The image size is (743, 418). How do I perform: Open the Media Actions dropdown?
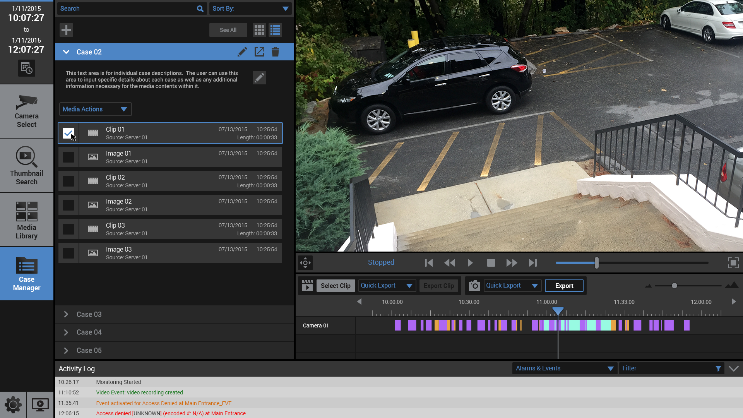point(95,109)
